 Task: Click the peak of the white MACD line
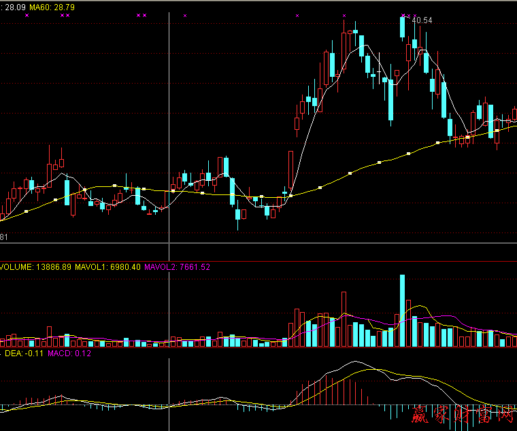coord(354,362)
